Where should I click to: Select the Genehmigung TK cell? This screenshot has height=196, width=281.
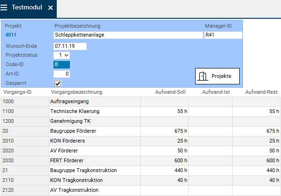(95, 121)
